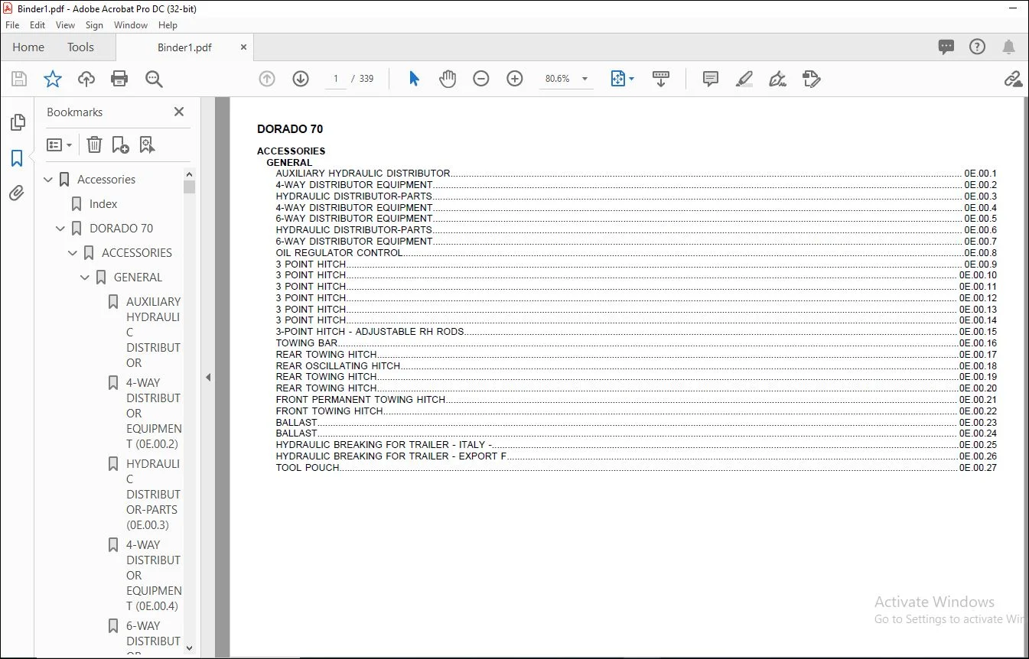Open the Help menu
Screen dimensions: 1029x659
pos(168,25)
